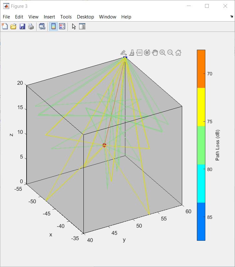Click the Link Plot toolbar icon

pos(42,27)
